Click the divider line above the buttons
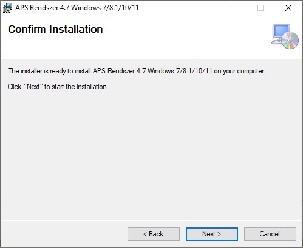303x248 pixels. pyautogui.click(x=151, y=220)
